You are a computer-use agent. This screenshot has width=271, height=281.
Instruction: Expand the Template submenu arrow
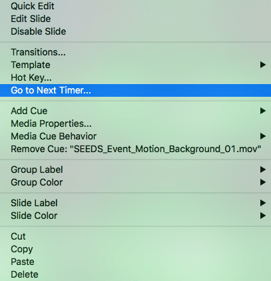pos(263,65)
